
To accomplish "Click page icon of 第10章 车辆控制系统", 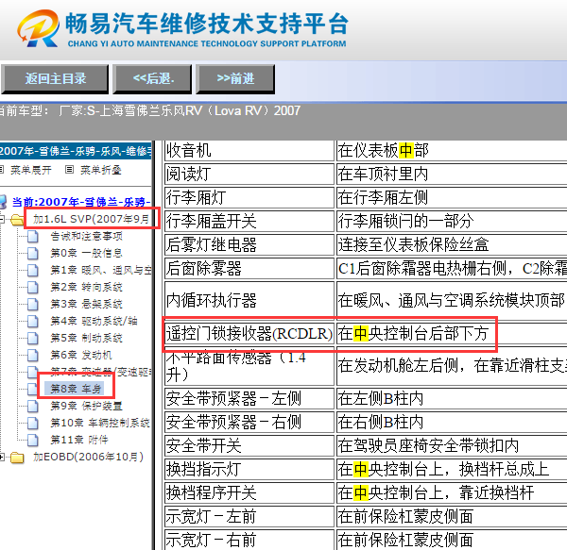I will [x=33, y=423].
